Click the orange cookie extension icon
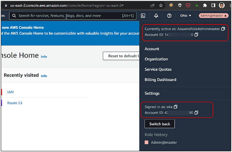The height and width of the screenshot is (152, 232). 171,5
